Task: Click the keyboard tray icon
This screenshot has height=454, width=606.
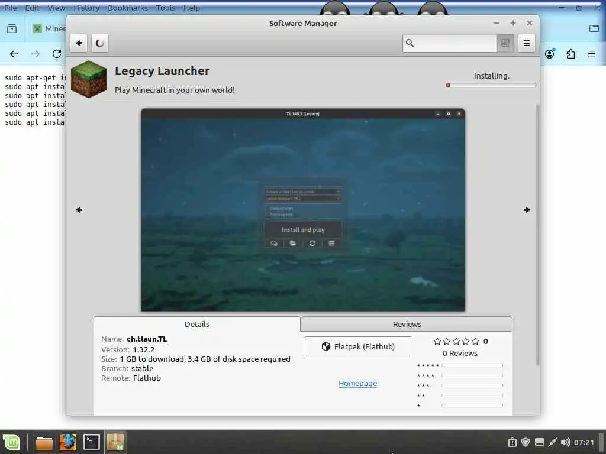Action: (540, 442)
